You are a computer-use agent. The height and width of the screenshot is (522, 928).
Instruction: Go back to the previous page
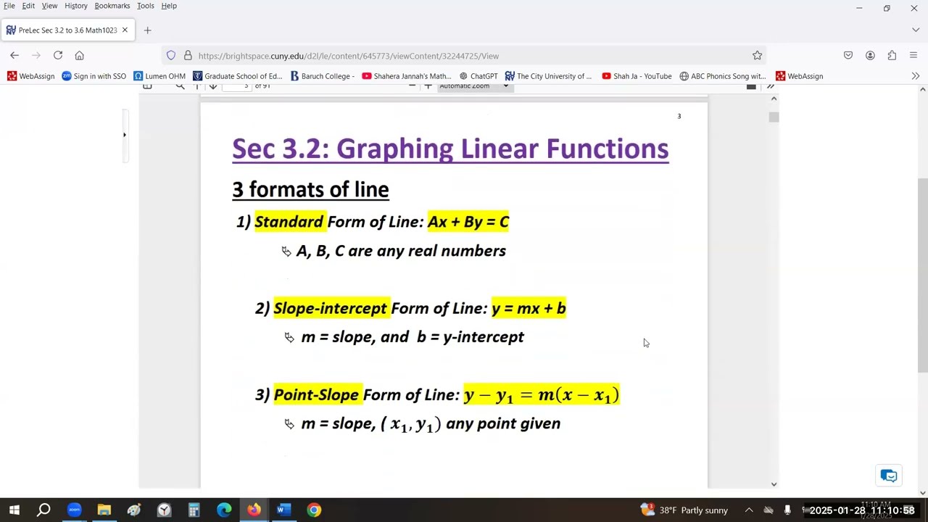[14, 55]
